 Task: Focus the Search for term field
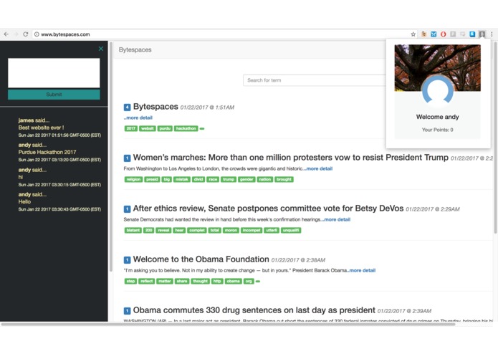(315, 80)
